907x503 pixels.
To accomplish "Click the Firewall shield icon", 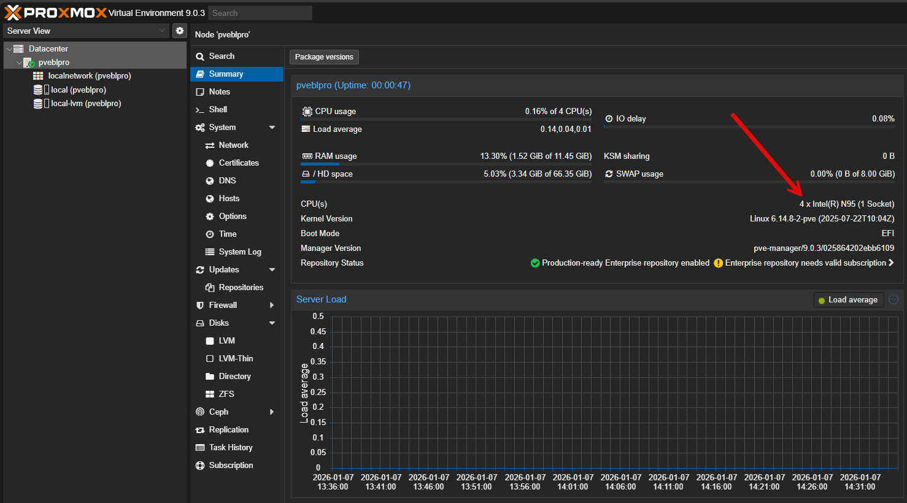I will 200,305.
